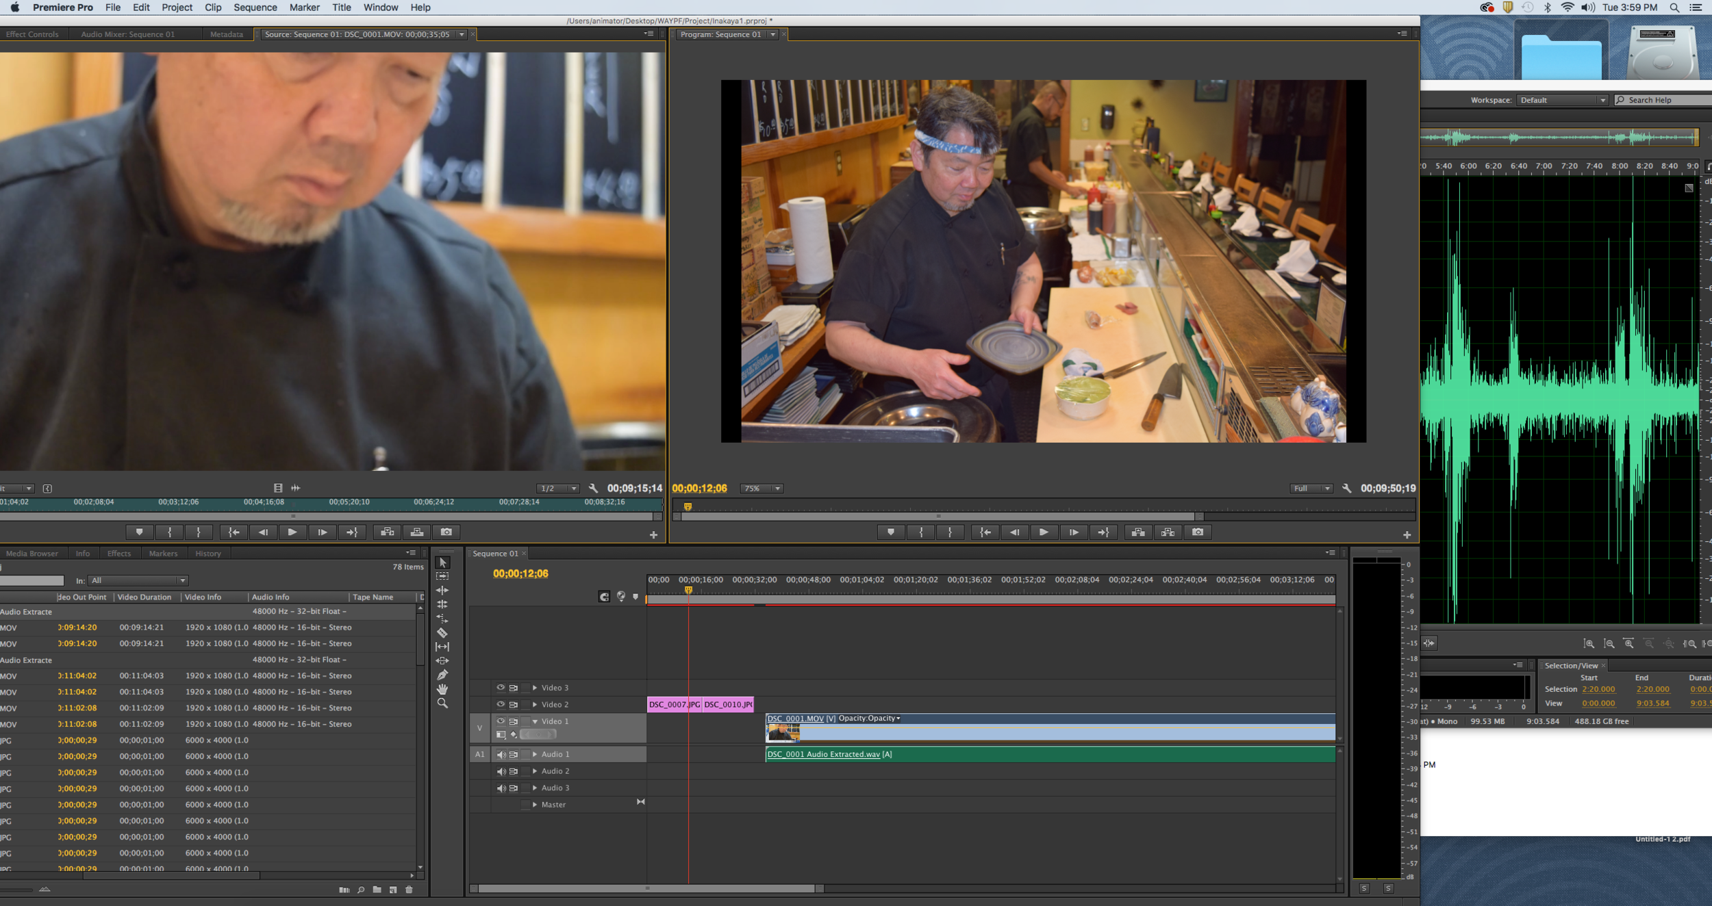The image size is (1712, 906).
Task: Step forward one frame in Program monitor
Action: pyautogui.click(x=1073, y=532)
